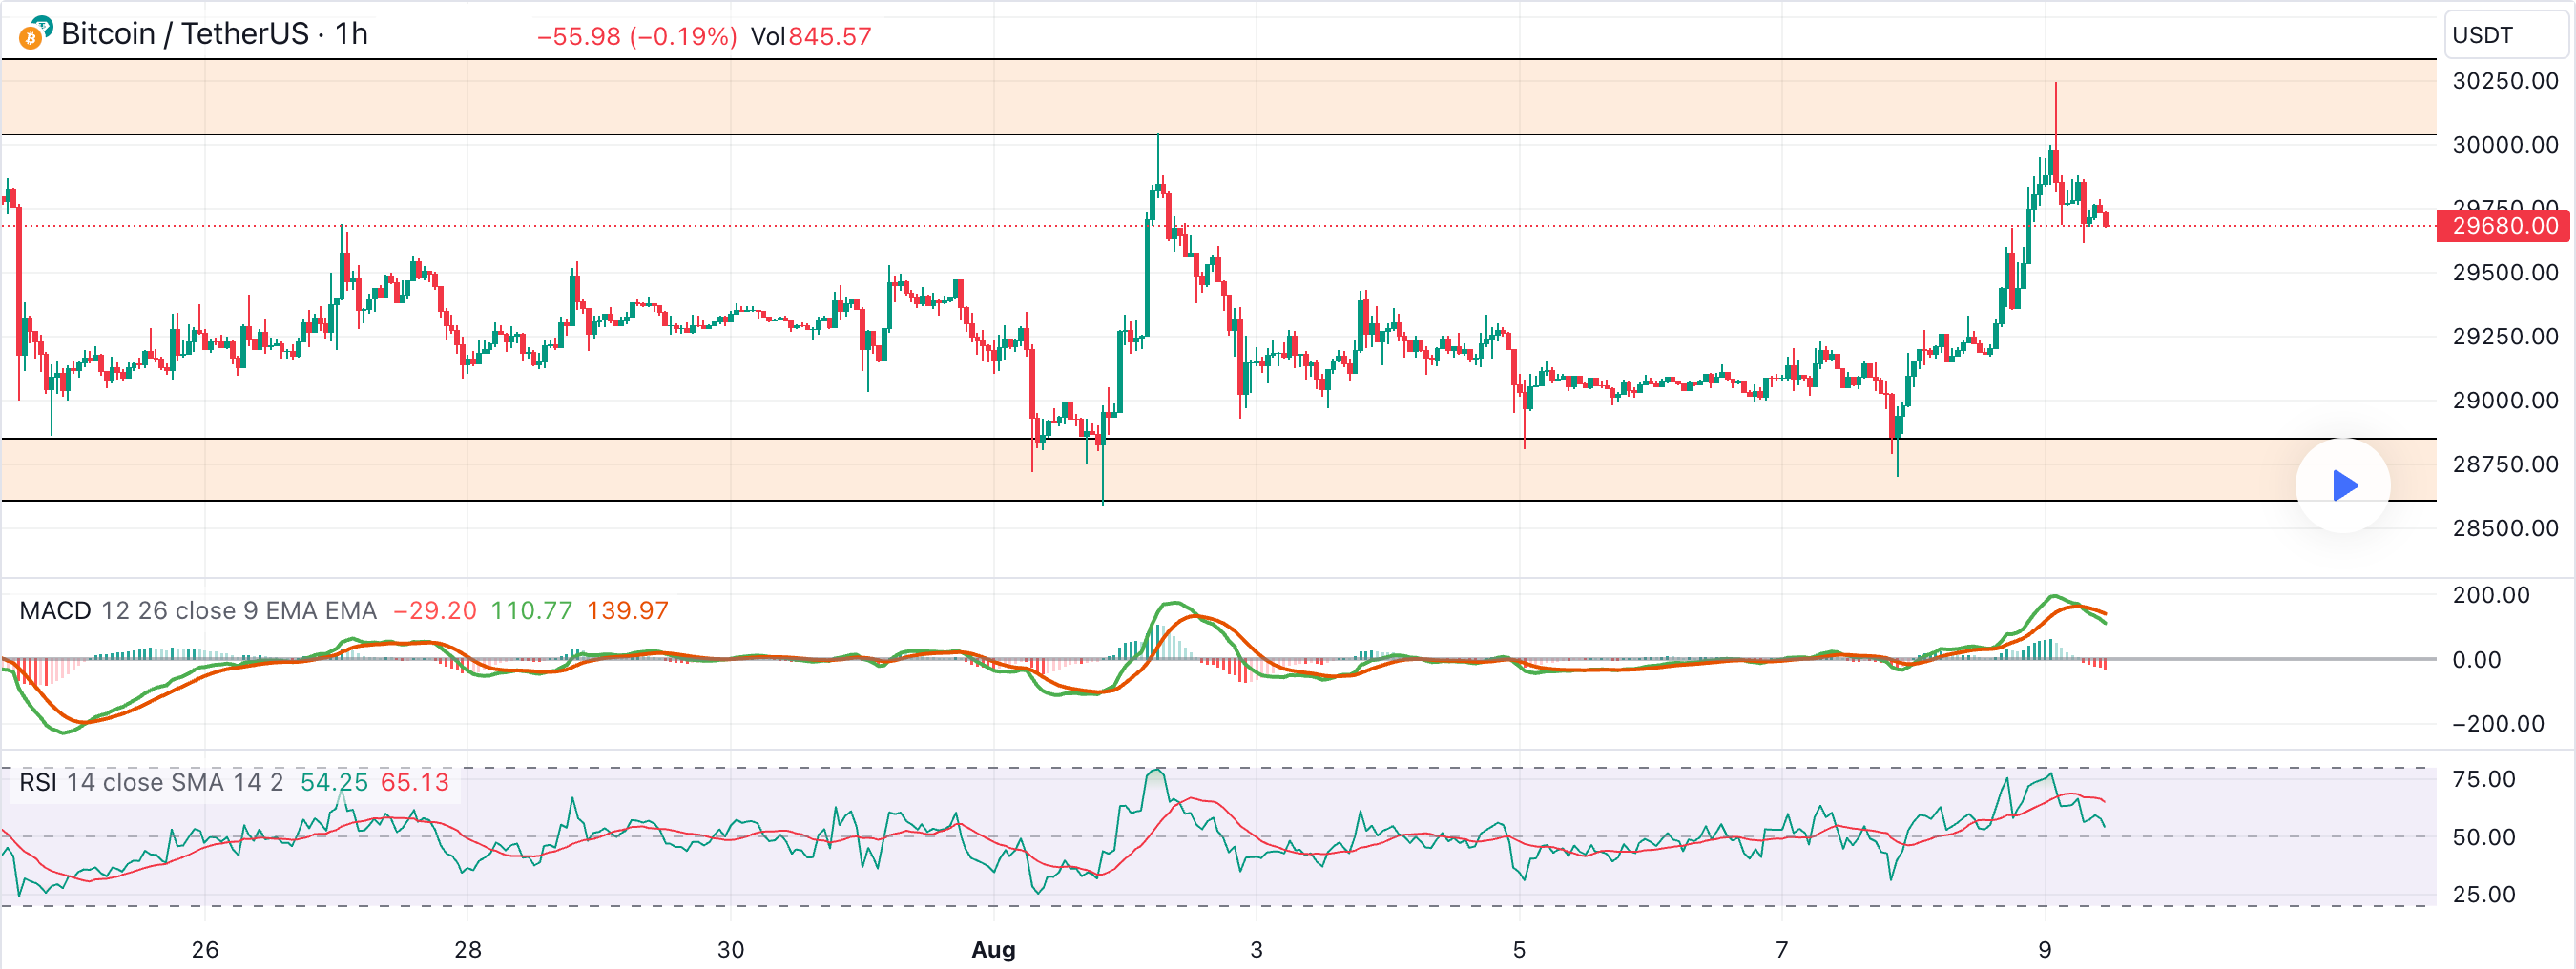Click the 28 date label on time axis
The width and height of the screenshot is (2576, 969).
click(467, 949)
